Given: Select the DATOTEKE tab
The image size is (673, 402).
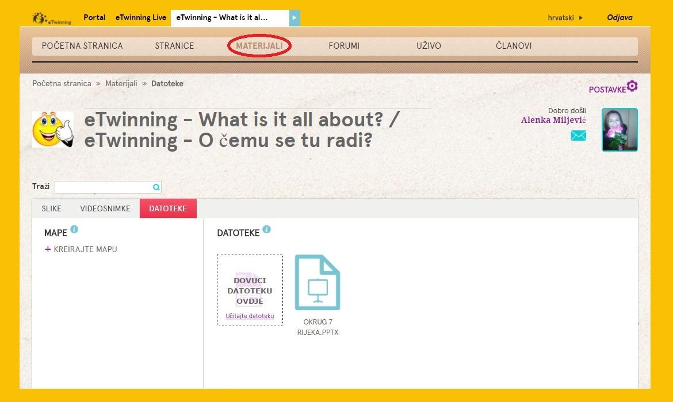Looking at the screenshot, I should pyautogui.click(x=168, y=208).
